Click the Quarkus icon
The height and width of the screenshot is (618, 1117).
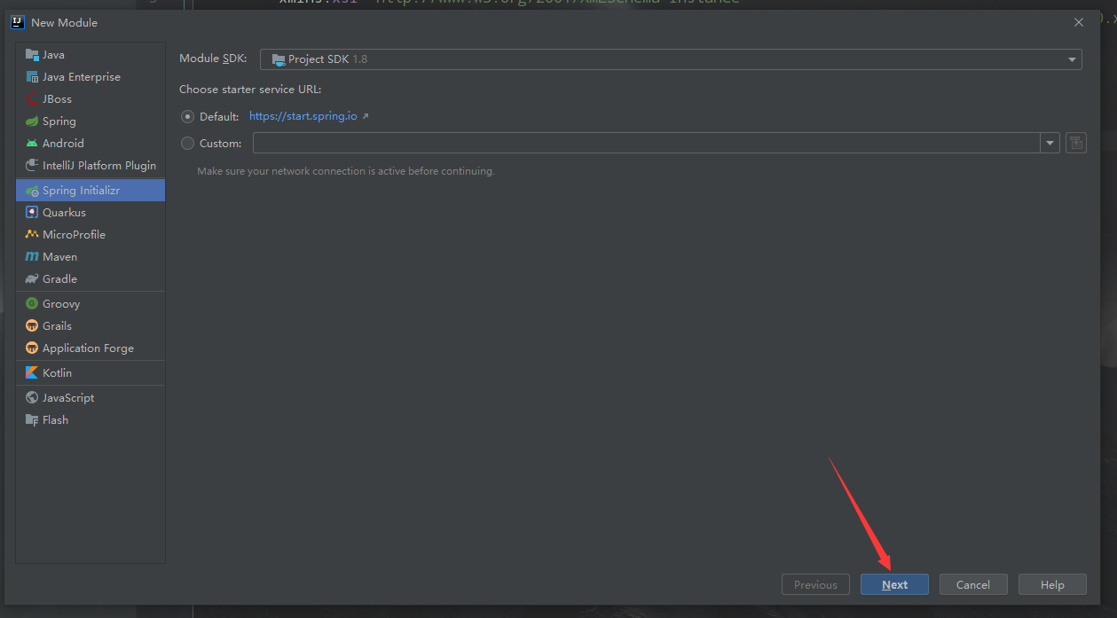point(32,213)
